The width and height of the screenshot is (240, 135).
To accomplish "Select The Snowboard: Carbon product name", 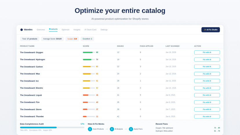I will click(31, 67).
